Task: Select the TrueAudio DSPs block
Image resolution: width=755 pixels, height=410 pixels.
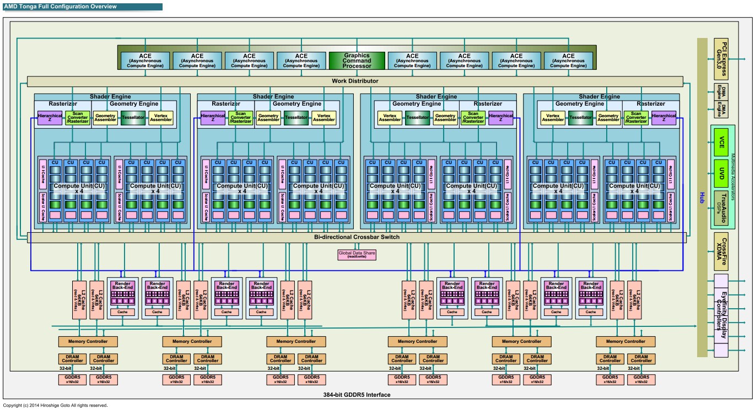Action: [x=720, y=209]
